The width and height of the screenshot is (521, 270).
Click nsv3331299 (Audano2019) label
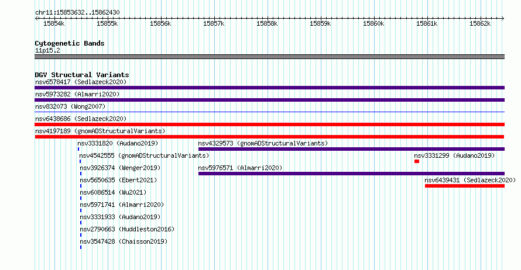pyautogui.click(x=454, y=155)
